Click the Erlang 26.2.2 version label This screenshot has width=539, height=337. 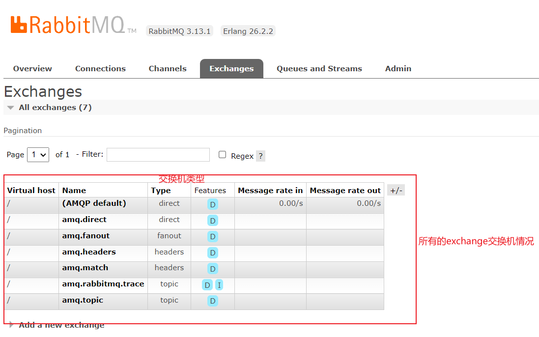tap(248, 31)
